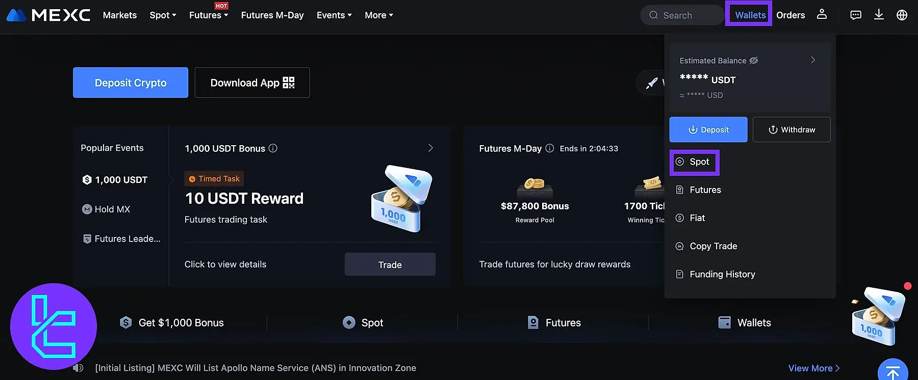Expand the Futures dropdown menu
The height and width of the screenshot is (380, 918).
pyautogui.click(x=209, y=15)
